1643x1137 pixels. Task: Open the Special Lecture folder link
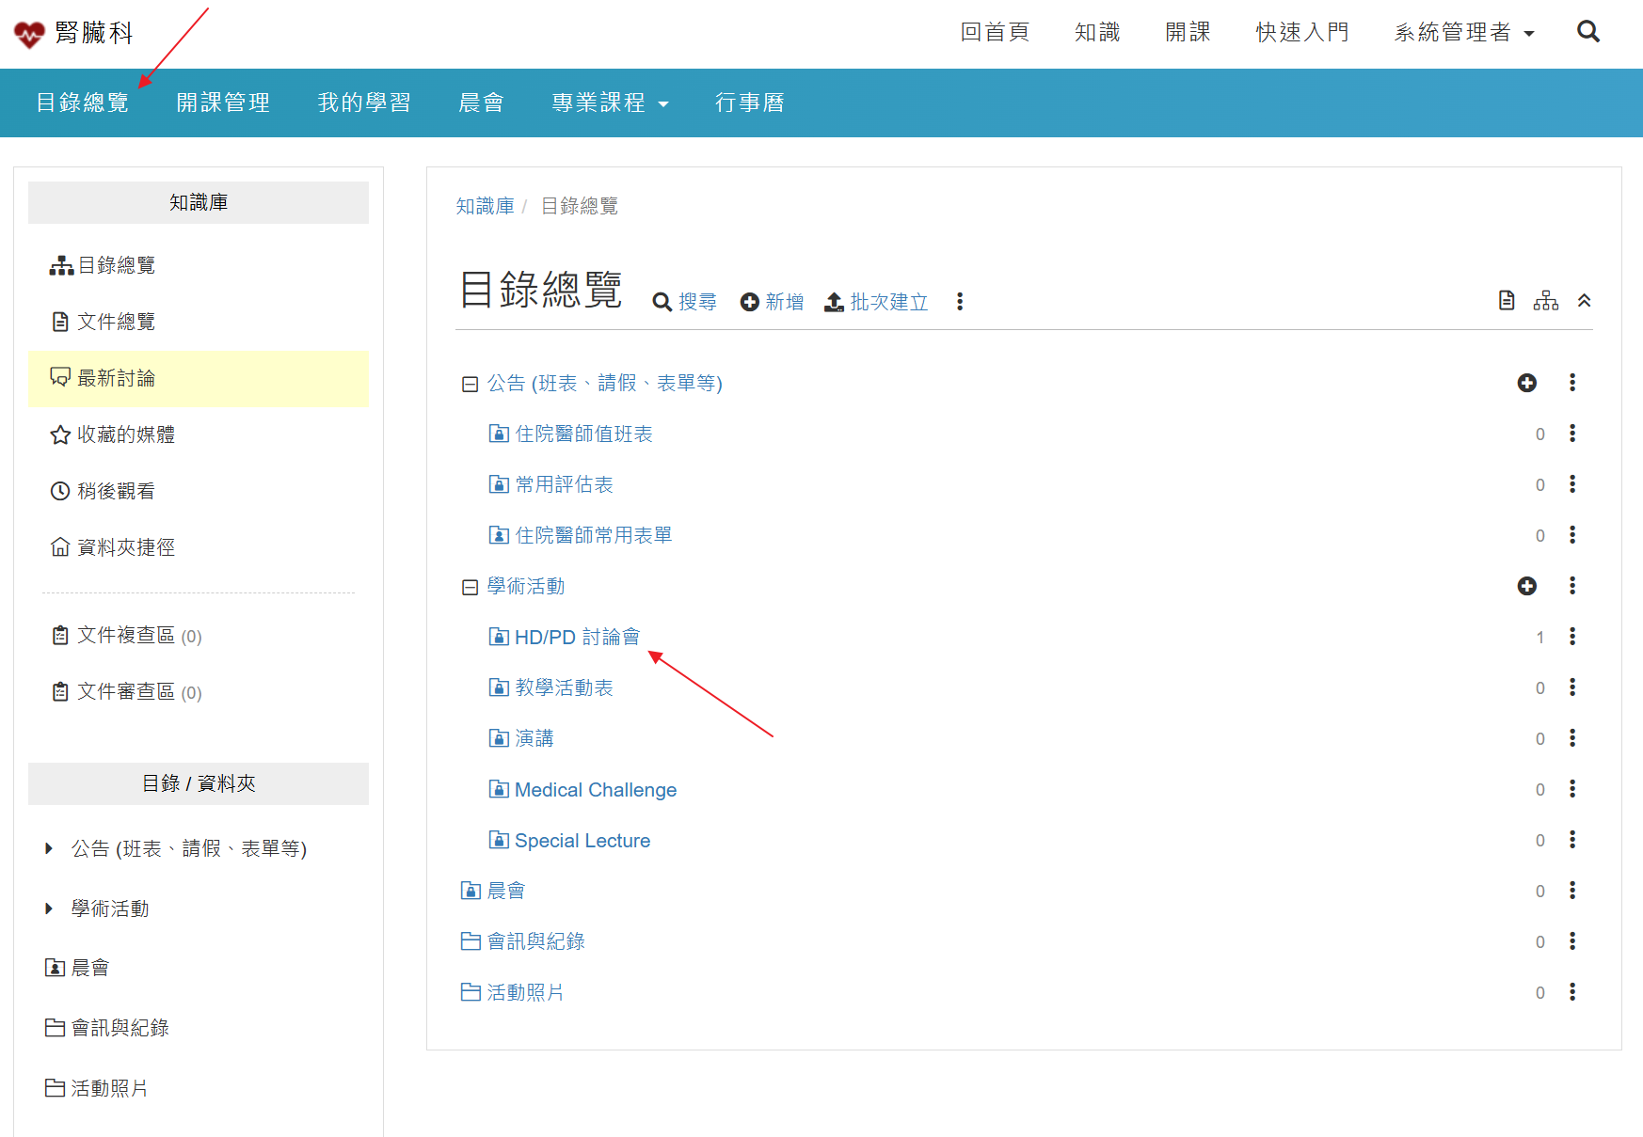[582, 841]
